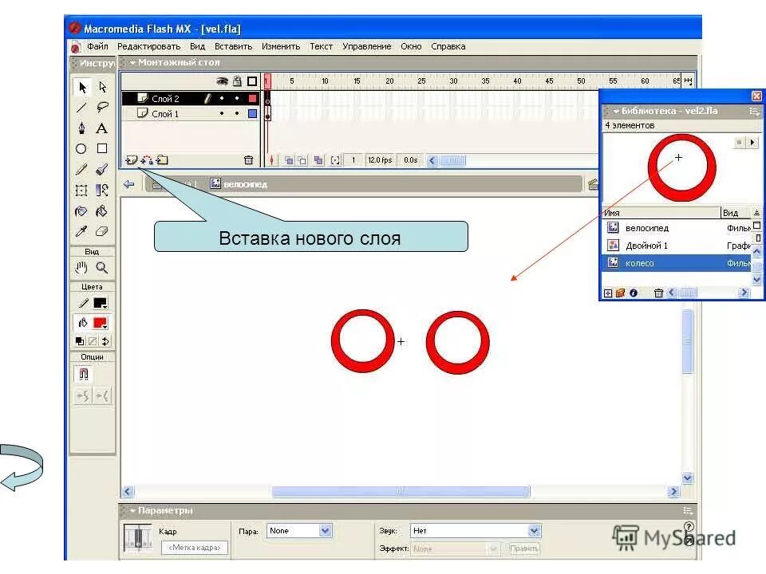Open the Файл menu
This screenshot has width=766, height=574.
point(97,46)
